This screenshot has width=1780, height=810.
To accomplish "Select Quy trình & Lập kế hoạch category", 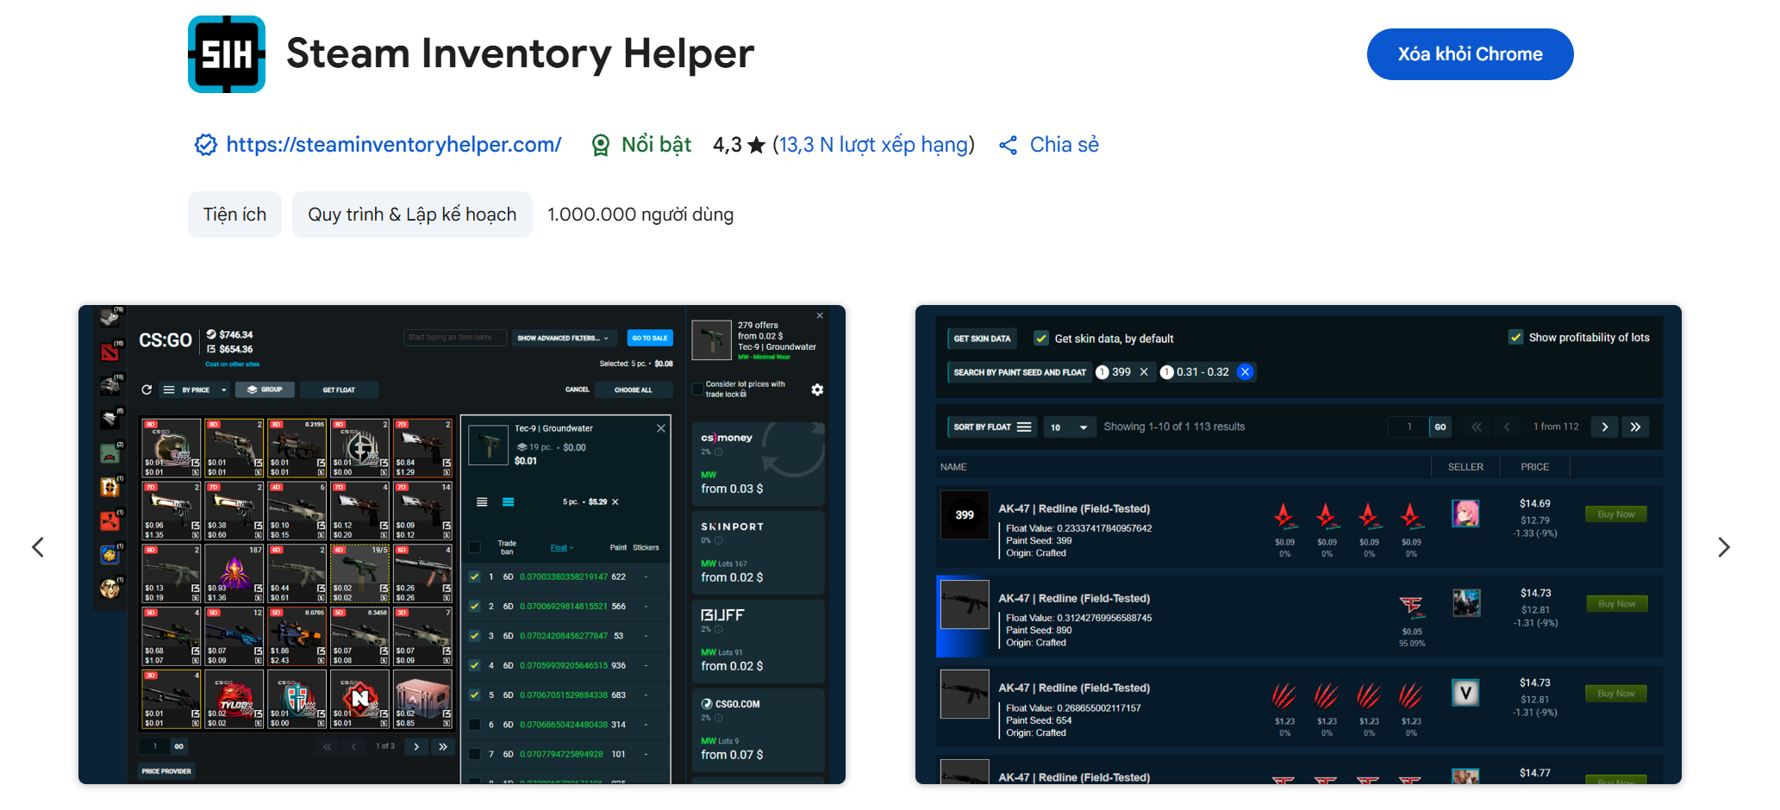I will click(412, 215).
